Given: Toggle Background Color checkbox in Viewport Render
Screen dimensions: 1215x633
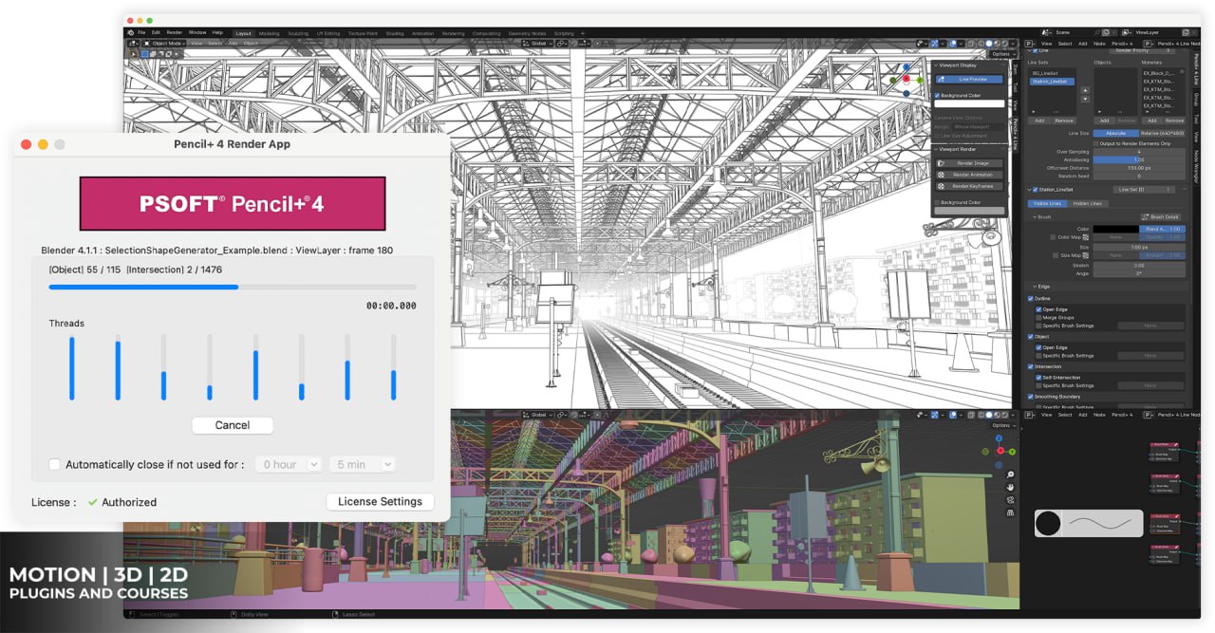Looking at the screenshot, I should coord(938,202).
